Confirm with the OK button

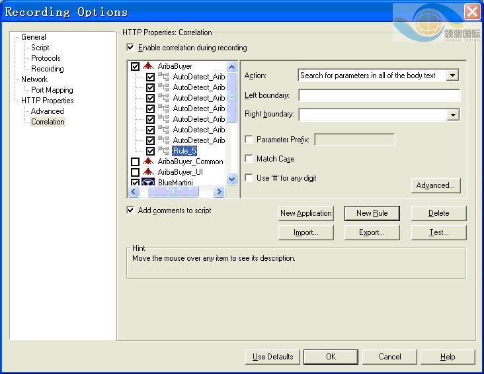pyautogui.click(x=331, y=357)
